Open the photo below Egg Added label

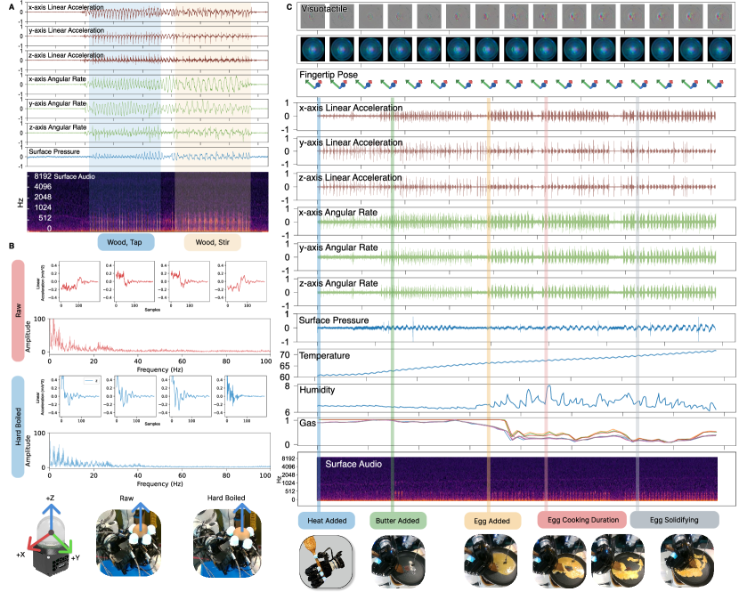(491, 561)
